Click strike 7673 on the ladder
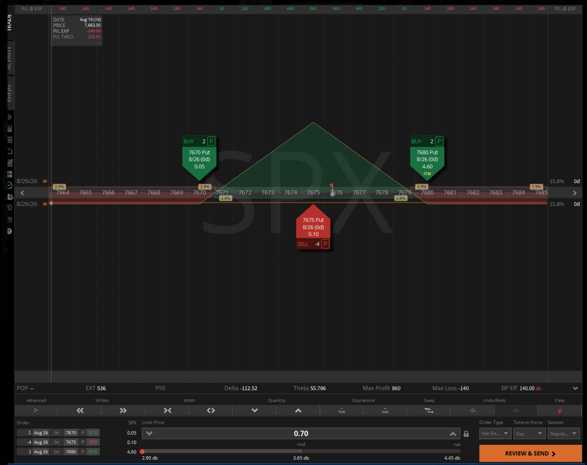This screenshot has width=587, height=465. pos(268,192)
